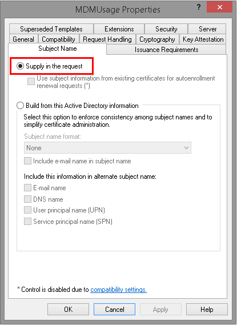
Task: Open the Subject name format dropdown
Action: (107, 148)
